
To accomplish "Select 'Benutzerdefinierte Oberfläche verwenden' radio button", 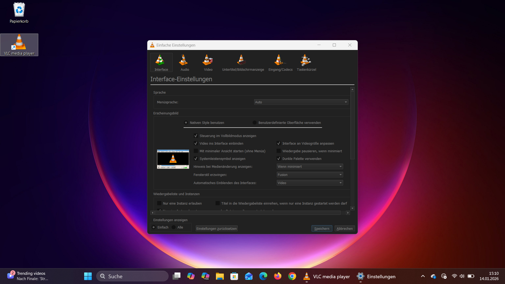I will [254, 123].
